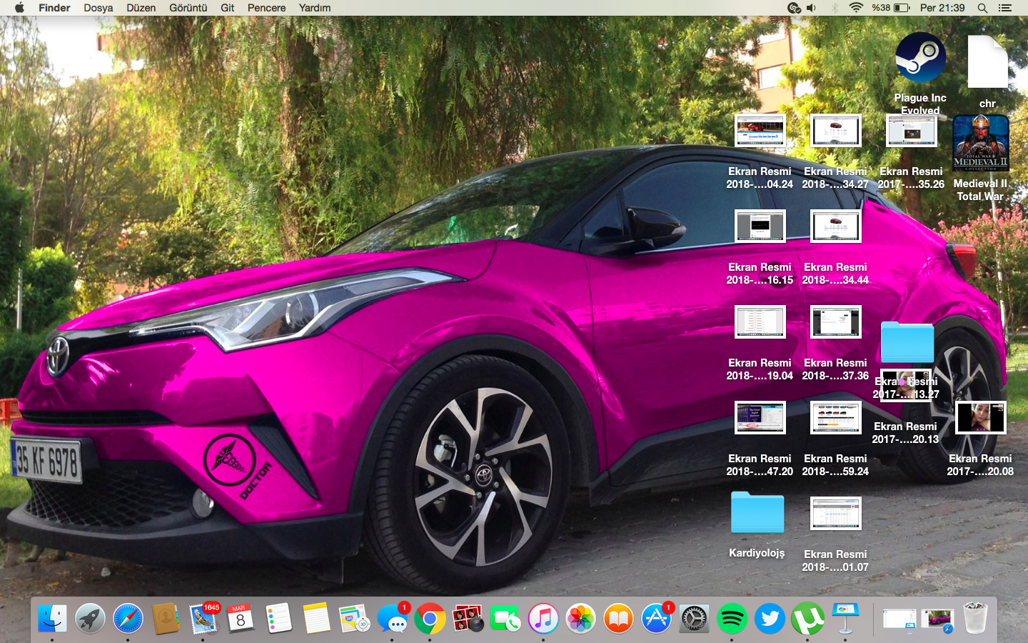Open Twitter app in the Dock
Image resolution: width=1028 pixels, height=643 pixels.
click(x=770, y=618)
